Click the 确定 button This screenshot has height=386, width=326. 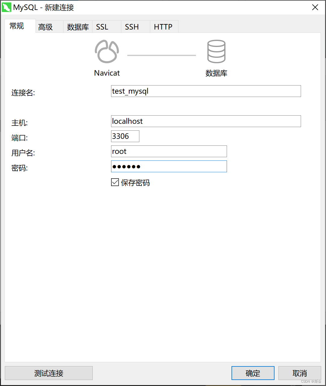pos(253,373)
